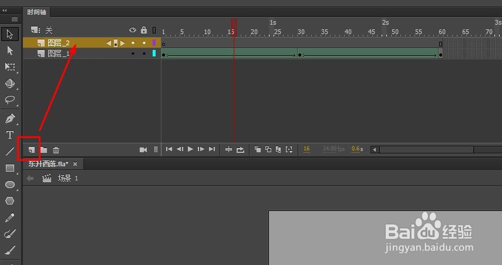Screen dimensions: 502x265
Task: Select the Free Transform tool
Action: pyautogui.click(x=10, y=66)
